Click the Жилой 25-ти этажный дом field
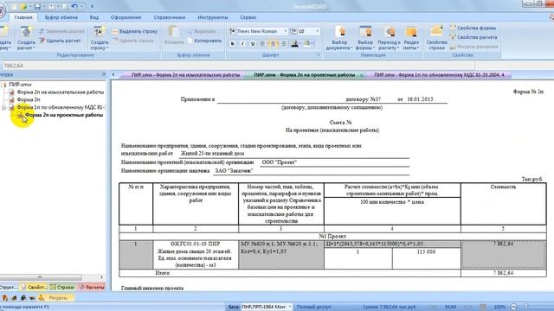Screen dimensions: 554x311 point(294,154)
